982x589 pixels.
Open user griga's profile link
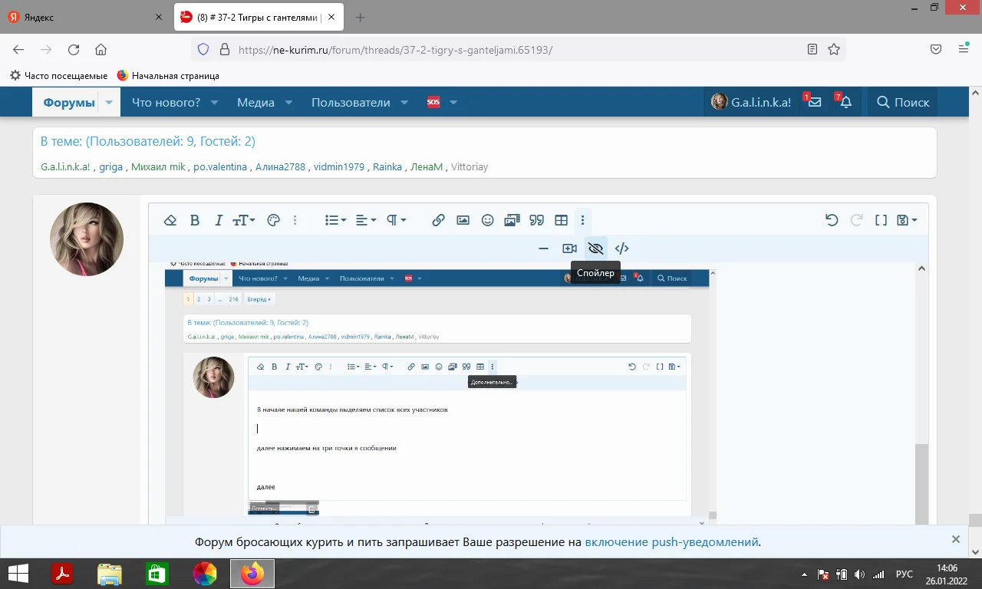pyautogui.click(x=111, y=166)
